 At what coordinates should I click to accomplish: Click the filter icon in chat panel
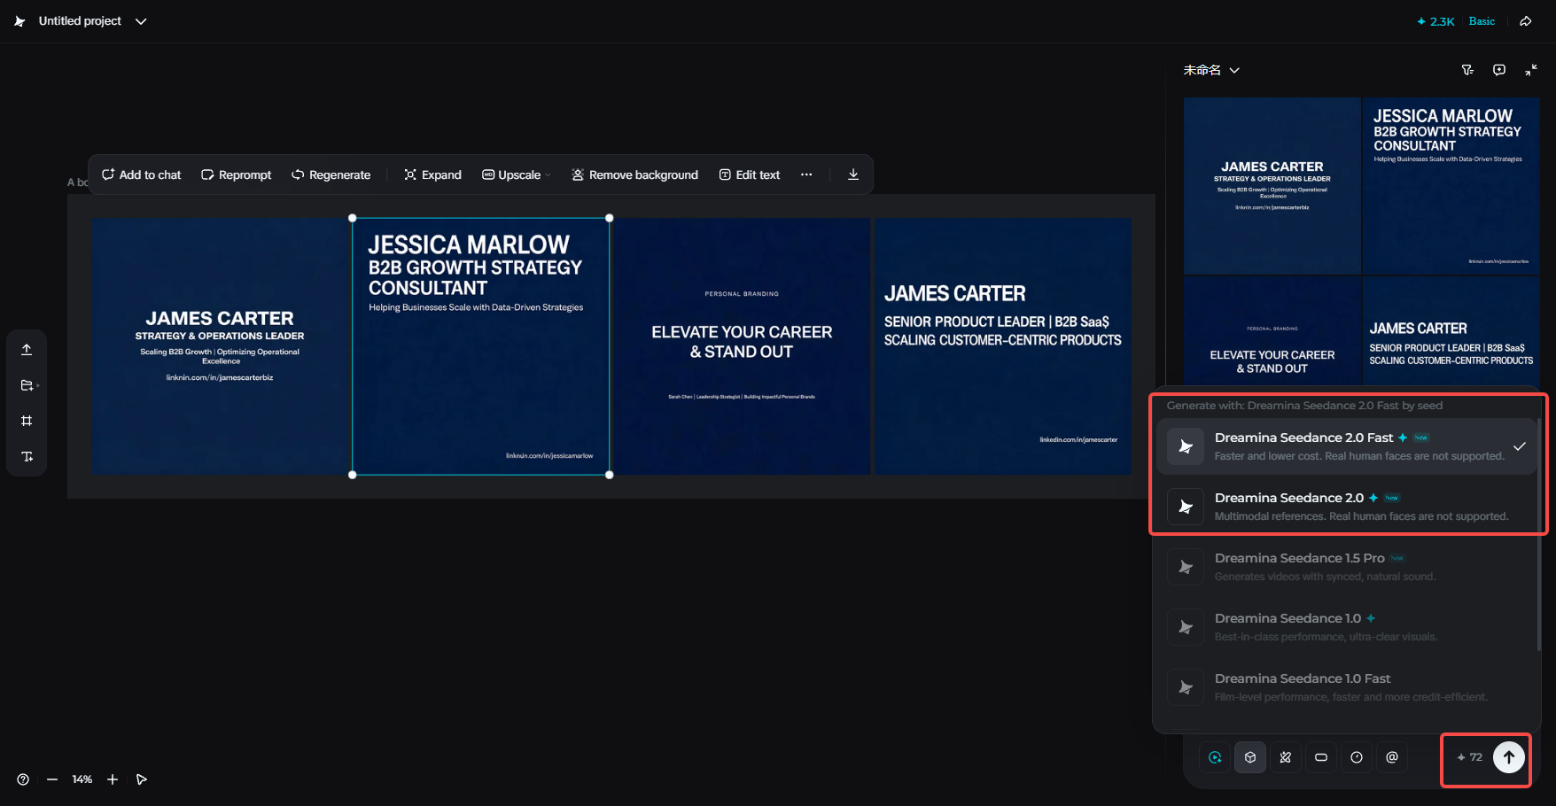click(1467, 70)
